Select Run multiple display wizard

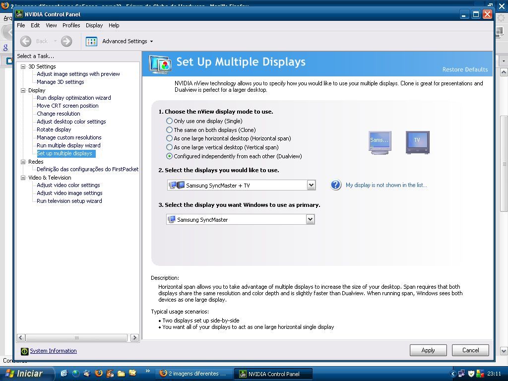click(68, 145)
